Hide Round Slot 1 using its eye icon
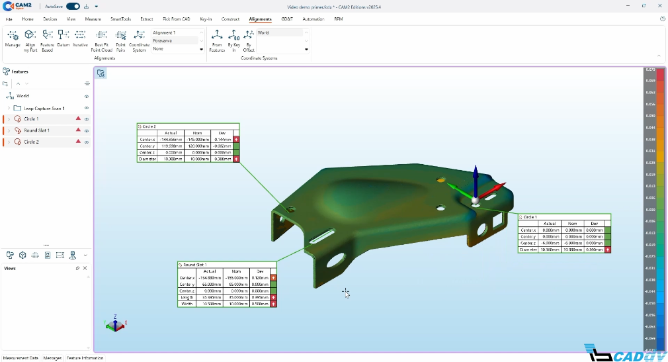The width and height of the screenshot is (668, 362). click(x=87, y=130)
